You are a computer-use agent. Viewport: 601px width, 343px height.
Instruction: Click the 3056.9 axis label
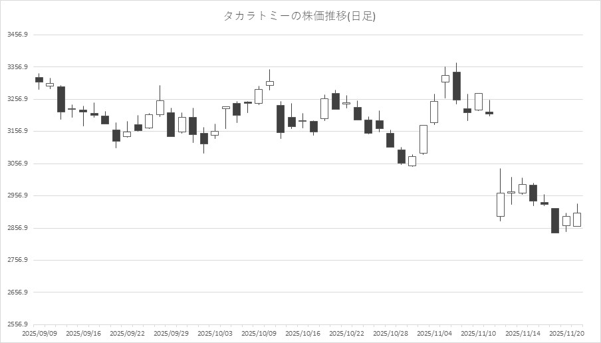point(17,164)
